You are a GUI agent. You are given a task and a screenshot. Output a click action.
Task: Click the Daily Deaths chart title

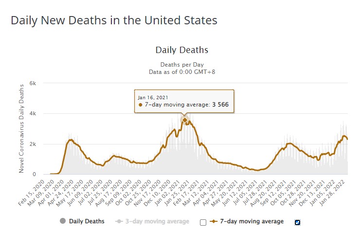coord(182,50)
